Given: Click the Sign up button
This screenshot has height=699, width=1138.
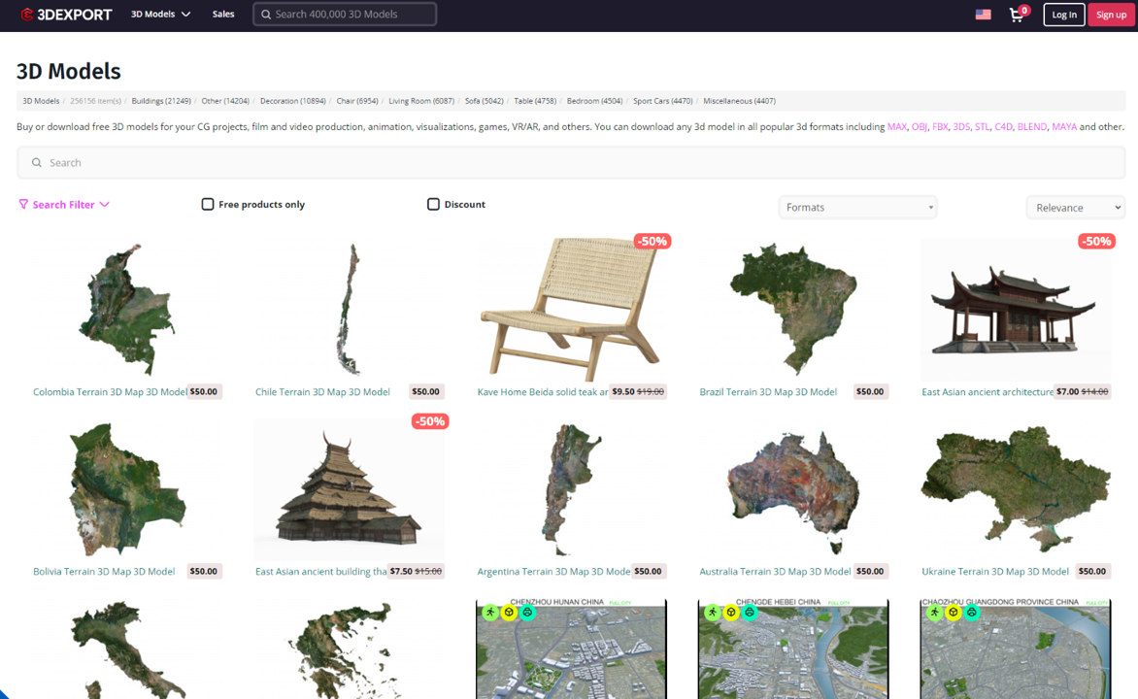Looking at the screenshot, I should pos(1111,15).
